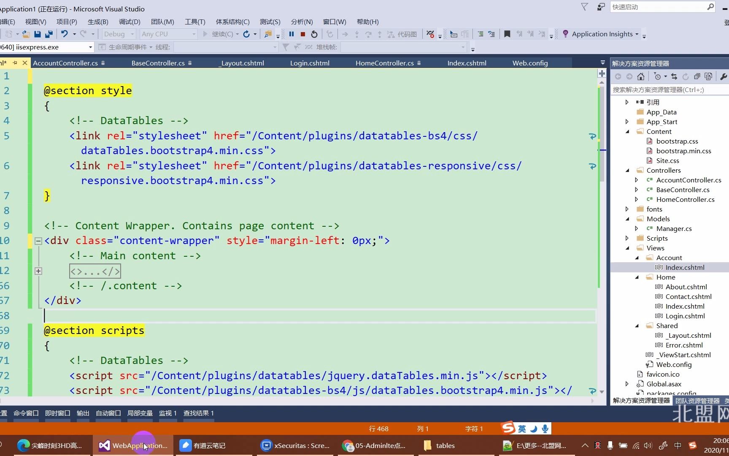Screen dimensions: 729x456
Task: Expand the fonts folder
Action: (627, 209)
